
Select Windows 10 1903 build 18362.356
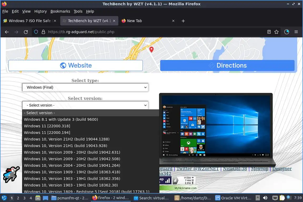pos(91,179)
